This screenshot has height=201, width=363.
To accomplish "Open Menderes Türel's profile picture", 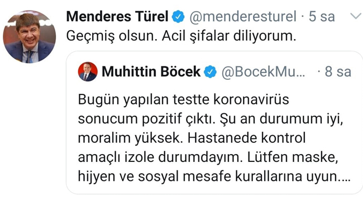I will click(x=30, y=37).
